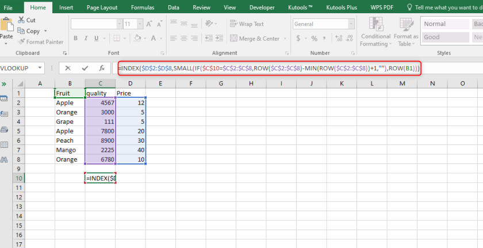Click the Cut scissors icon

[x=21, y=20]
